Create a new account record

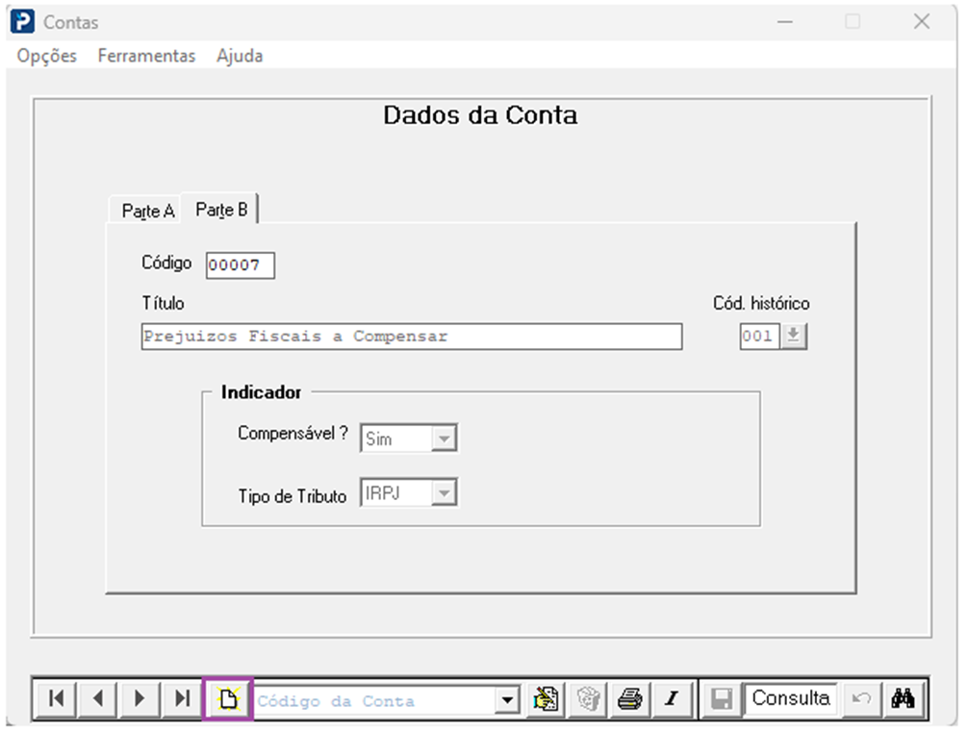(228, 699)
